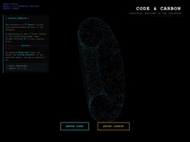Viewport: 190px width, 142px height.
Task: Click 'GREETING: WELCOME TO THE SKELETON' subtitle
Action: [155, 13]
